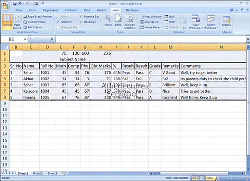Click the horizontal scrollbar thumb
250x181 pixels.
coord(194,173)
